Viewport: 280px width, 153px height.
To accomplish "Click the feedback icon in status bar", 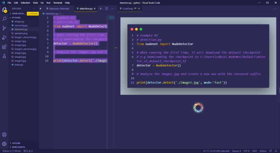I will coord(271,151).
